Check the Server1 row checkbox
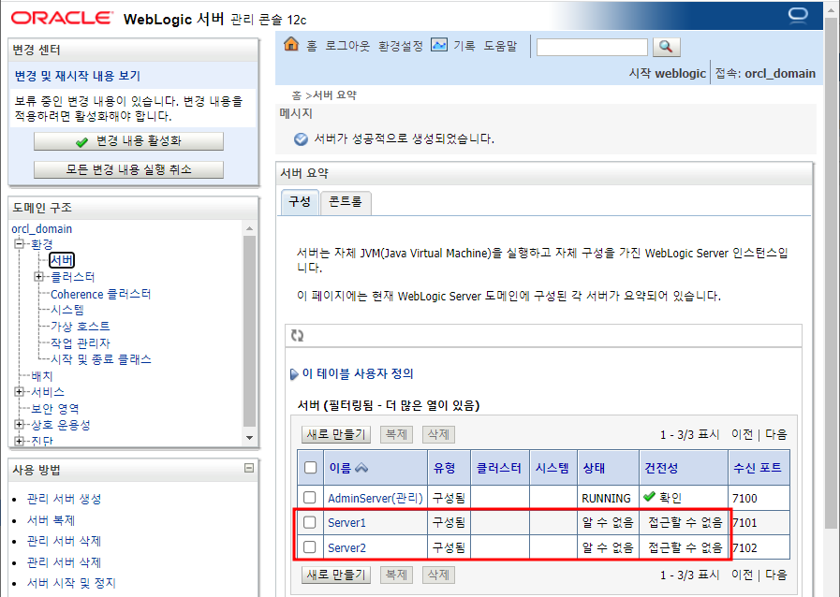 [310, 522]
